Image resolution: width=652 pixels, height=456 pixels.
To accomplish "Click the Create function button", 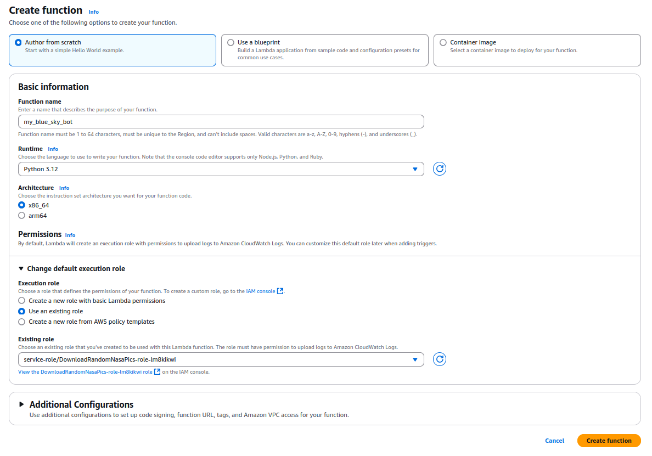I will [609, 441].
